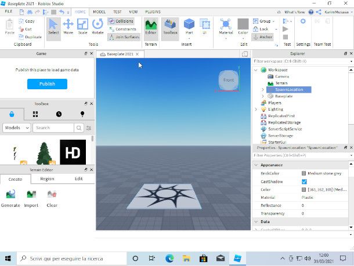354x266 pixels.
Task: Open Toolbox Inventory grid tab
Action: [35, 114]
